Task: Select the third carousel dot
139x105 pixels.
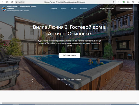Action: [72, 84]
